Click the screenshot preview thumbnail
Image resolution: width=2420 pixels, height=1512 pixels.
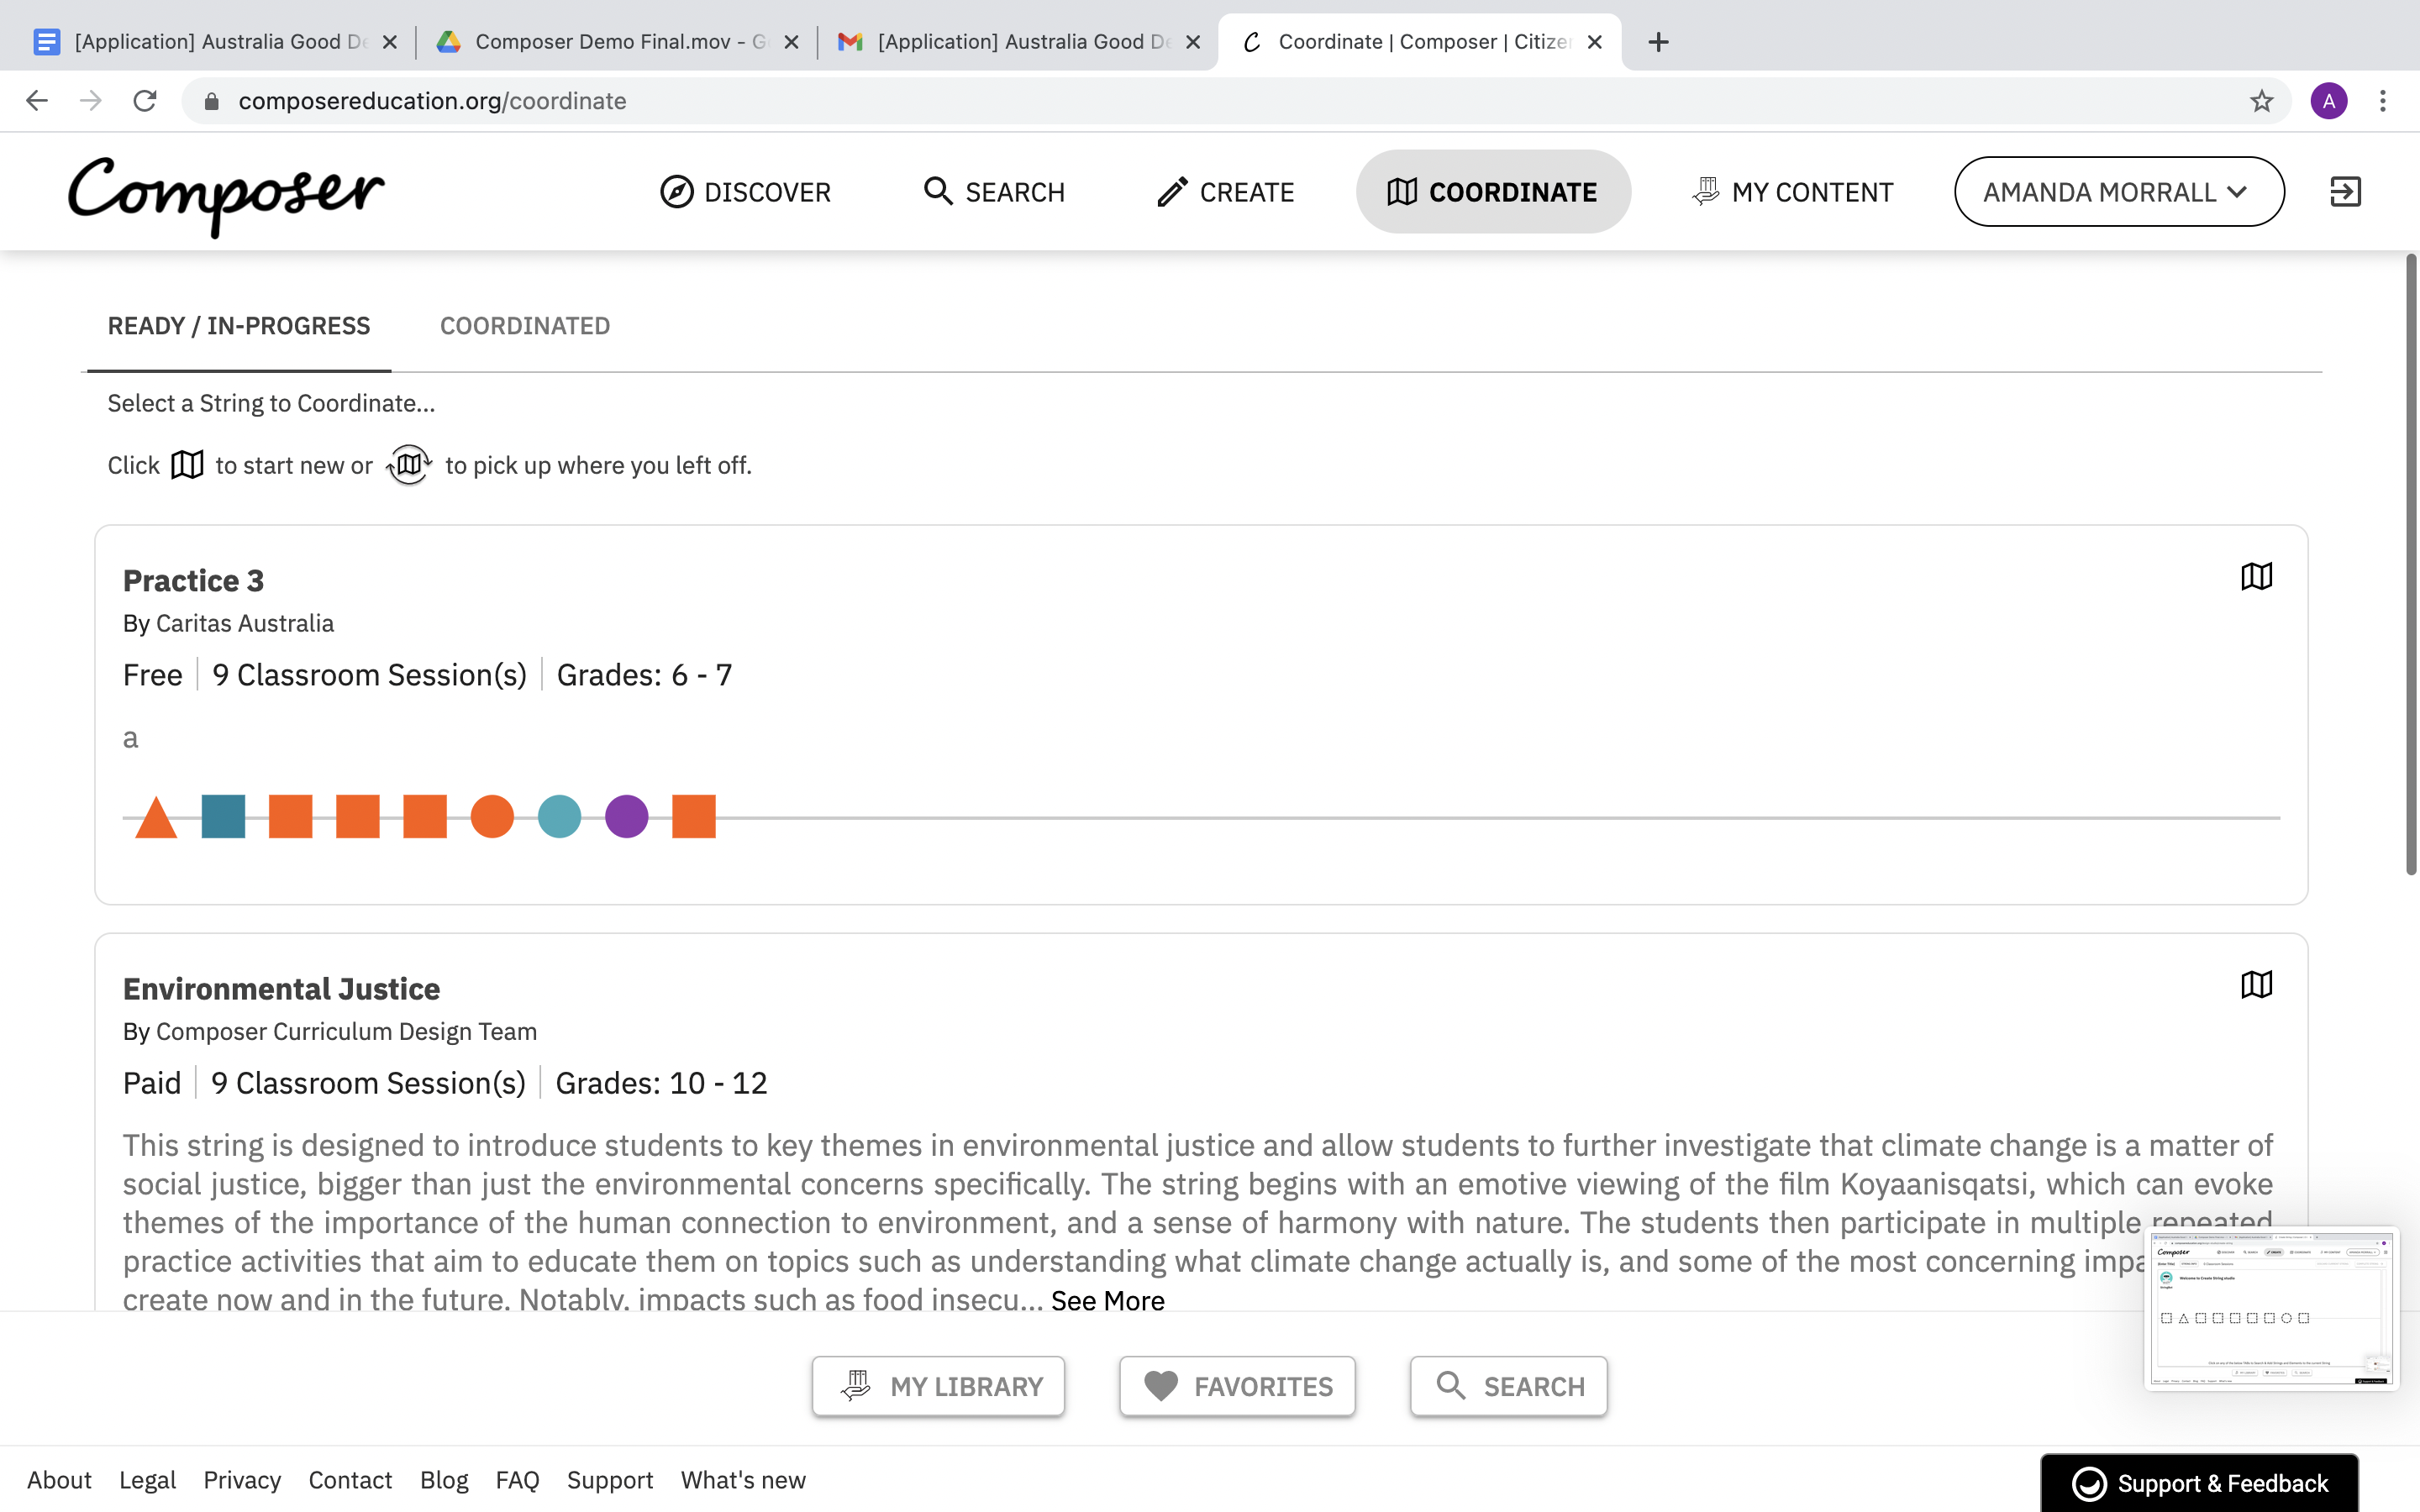click(x=2271, y=1308)
